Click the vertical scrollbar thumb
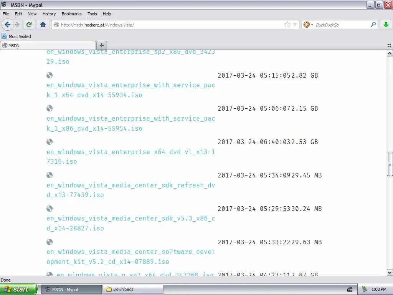This screenshot has height=295, width=393. pos(390,164)
